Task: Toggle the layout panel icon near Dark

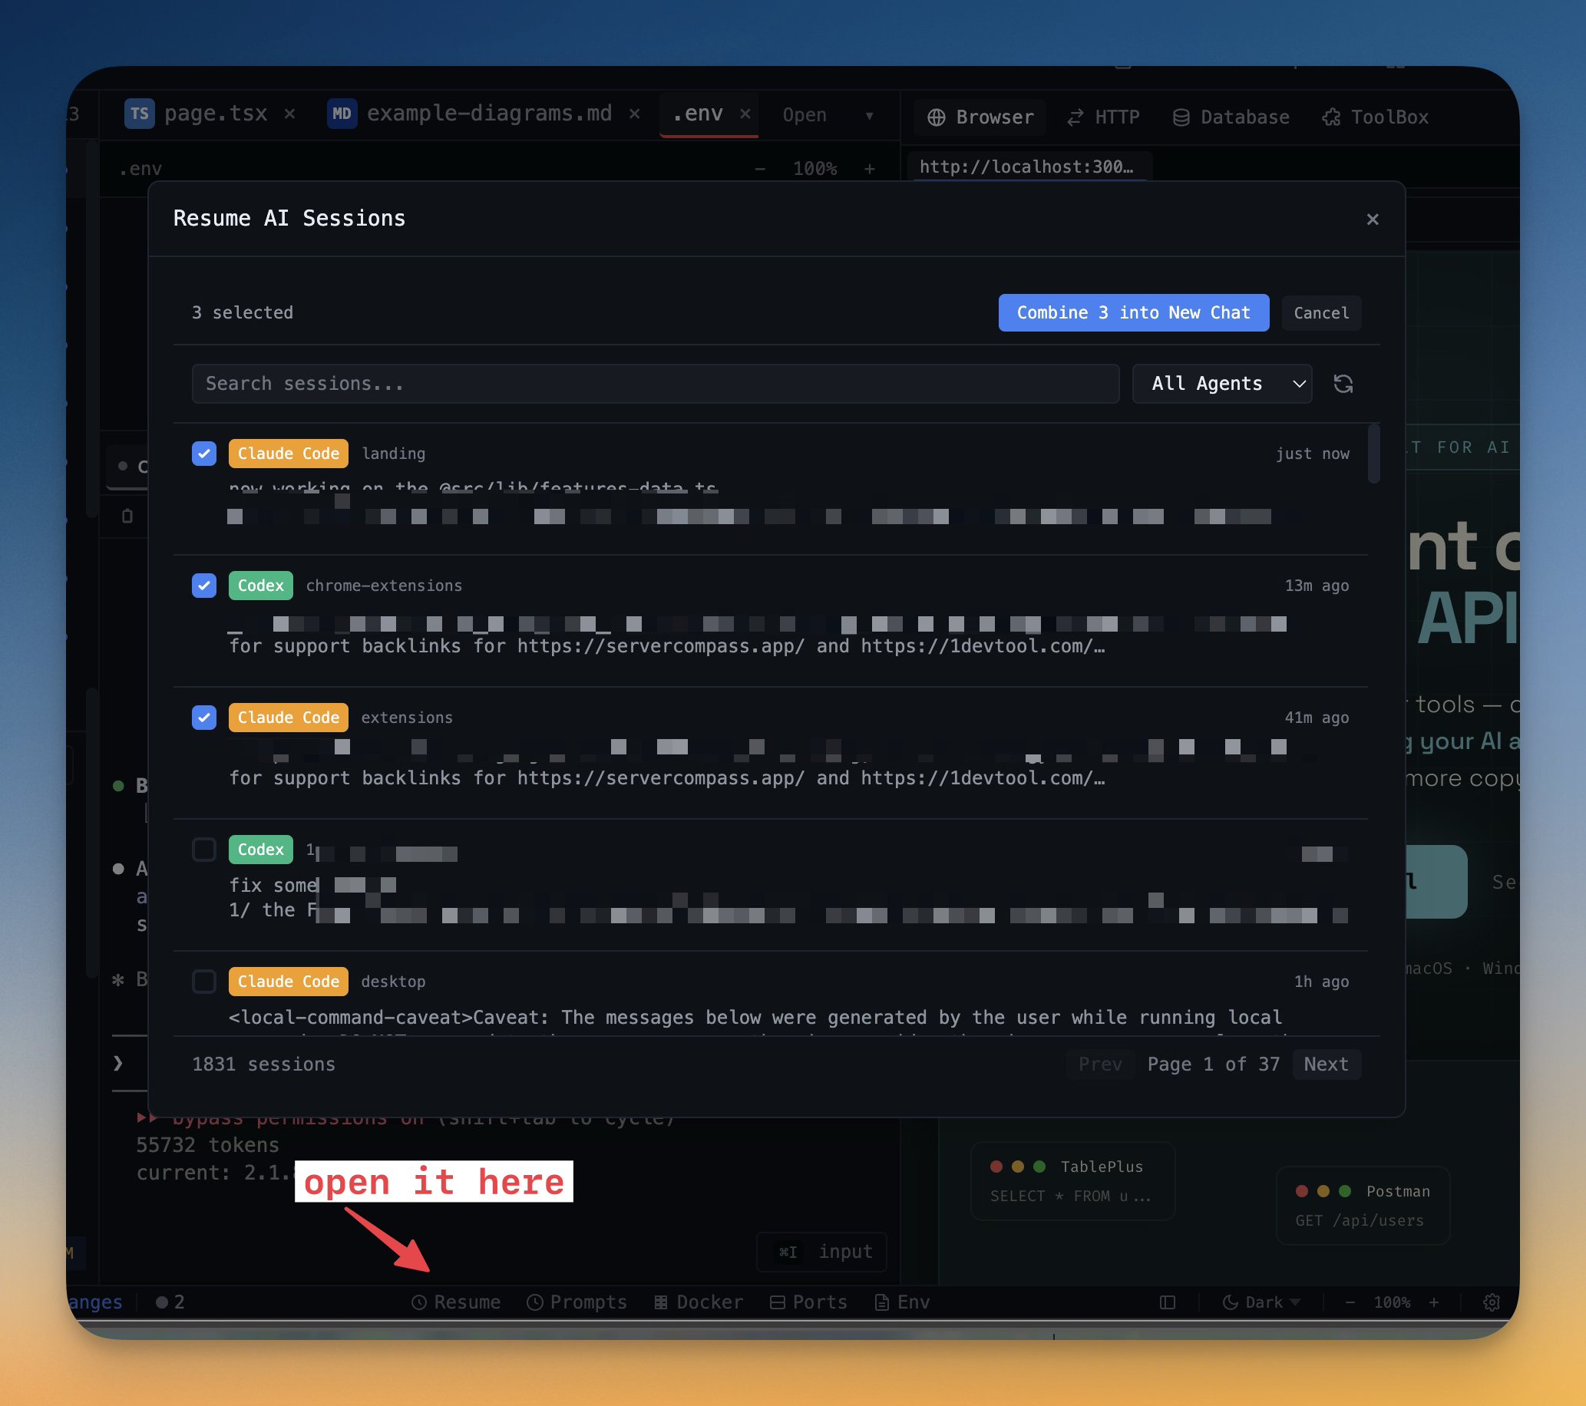Action: pos(1167,1302)
